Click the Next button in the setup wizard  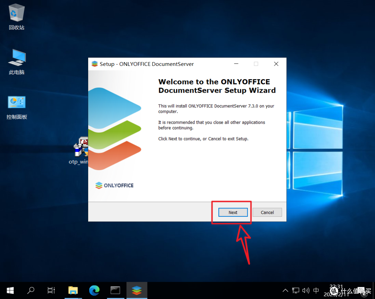[x=233, y=212]
